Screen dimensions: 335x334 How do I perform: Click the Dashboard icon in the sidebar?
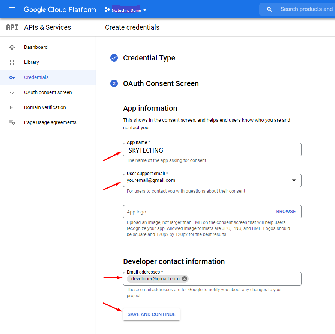coord(12,47)
